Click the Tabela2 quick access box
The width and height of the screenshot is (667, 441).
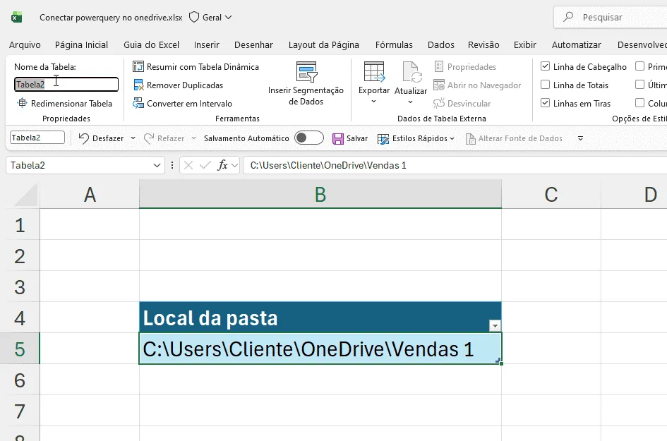37,138
